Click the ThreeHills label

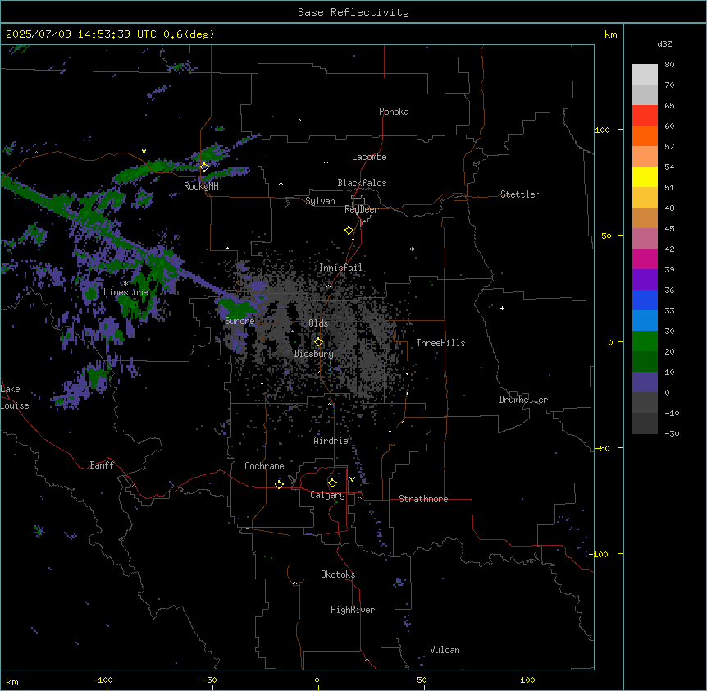pos(440,343)
